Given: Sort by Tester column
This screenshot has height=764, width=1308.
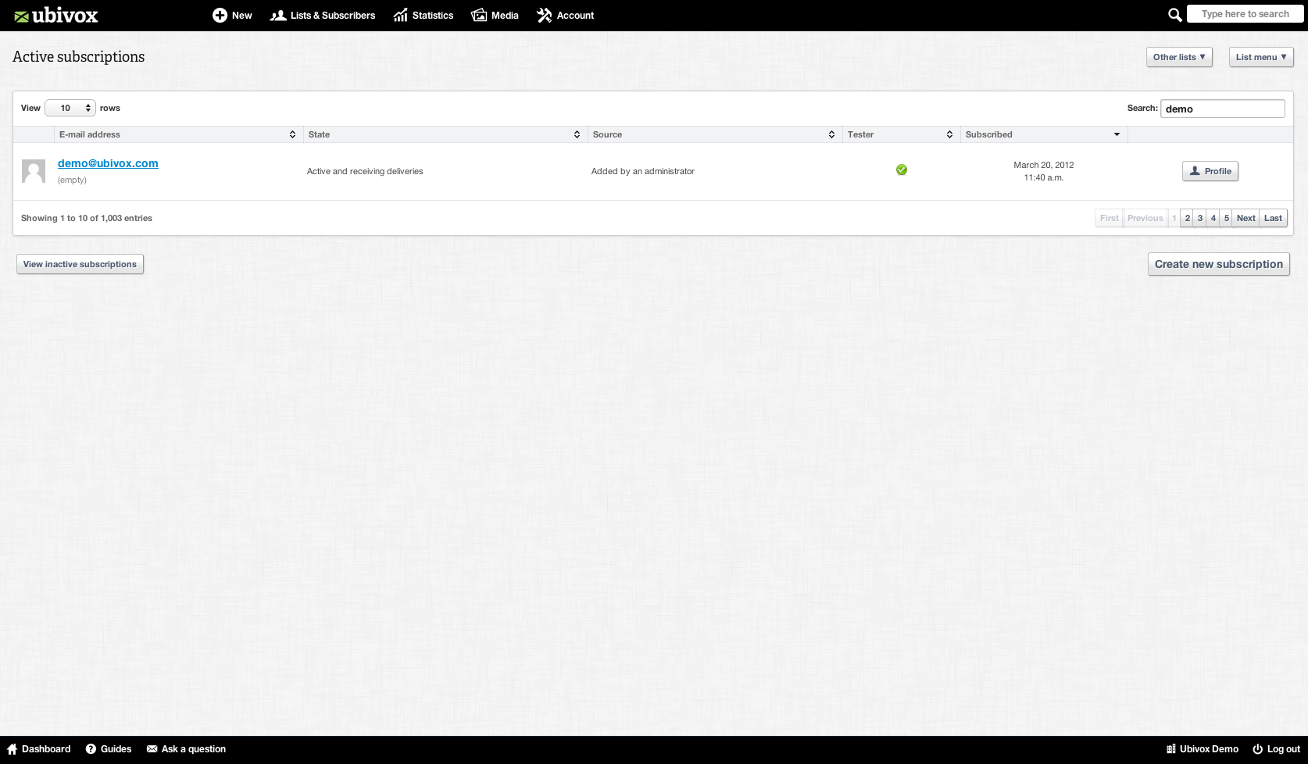Looking at the screenshot, I should (x=902, y=134).
